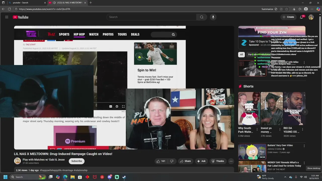Subscribe to Play with Matches channel
The image size is (322, 181).
76,161
